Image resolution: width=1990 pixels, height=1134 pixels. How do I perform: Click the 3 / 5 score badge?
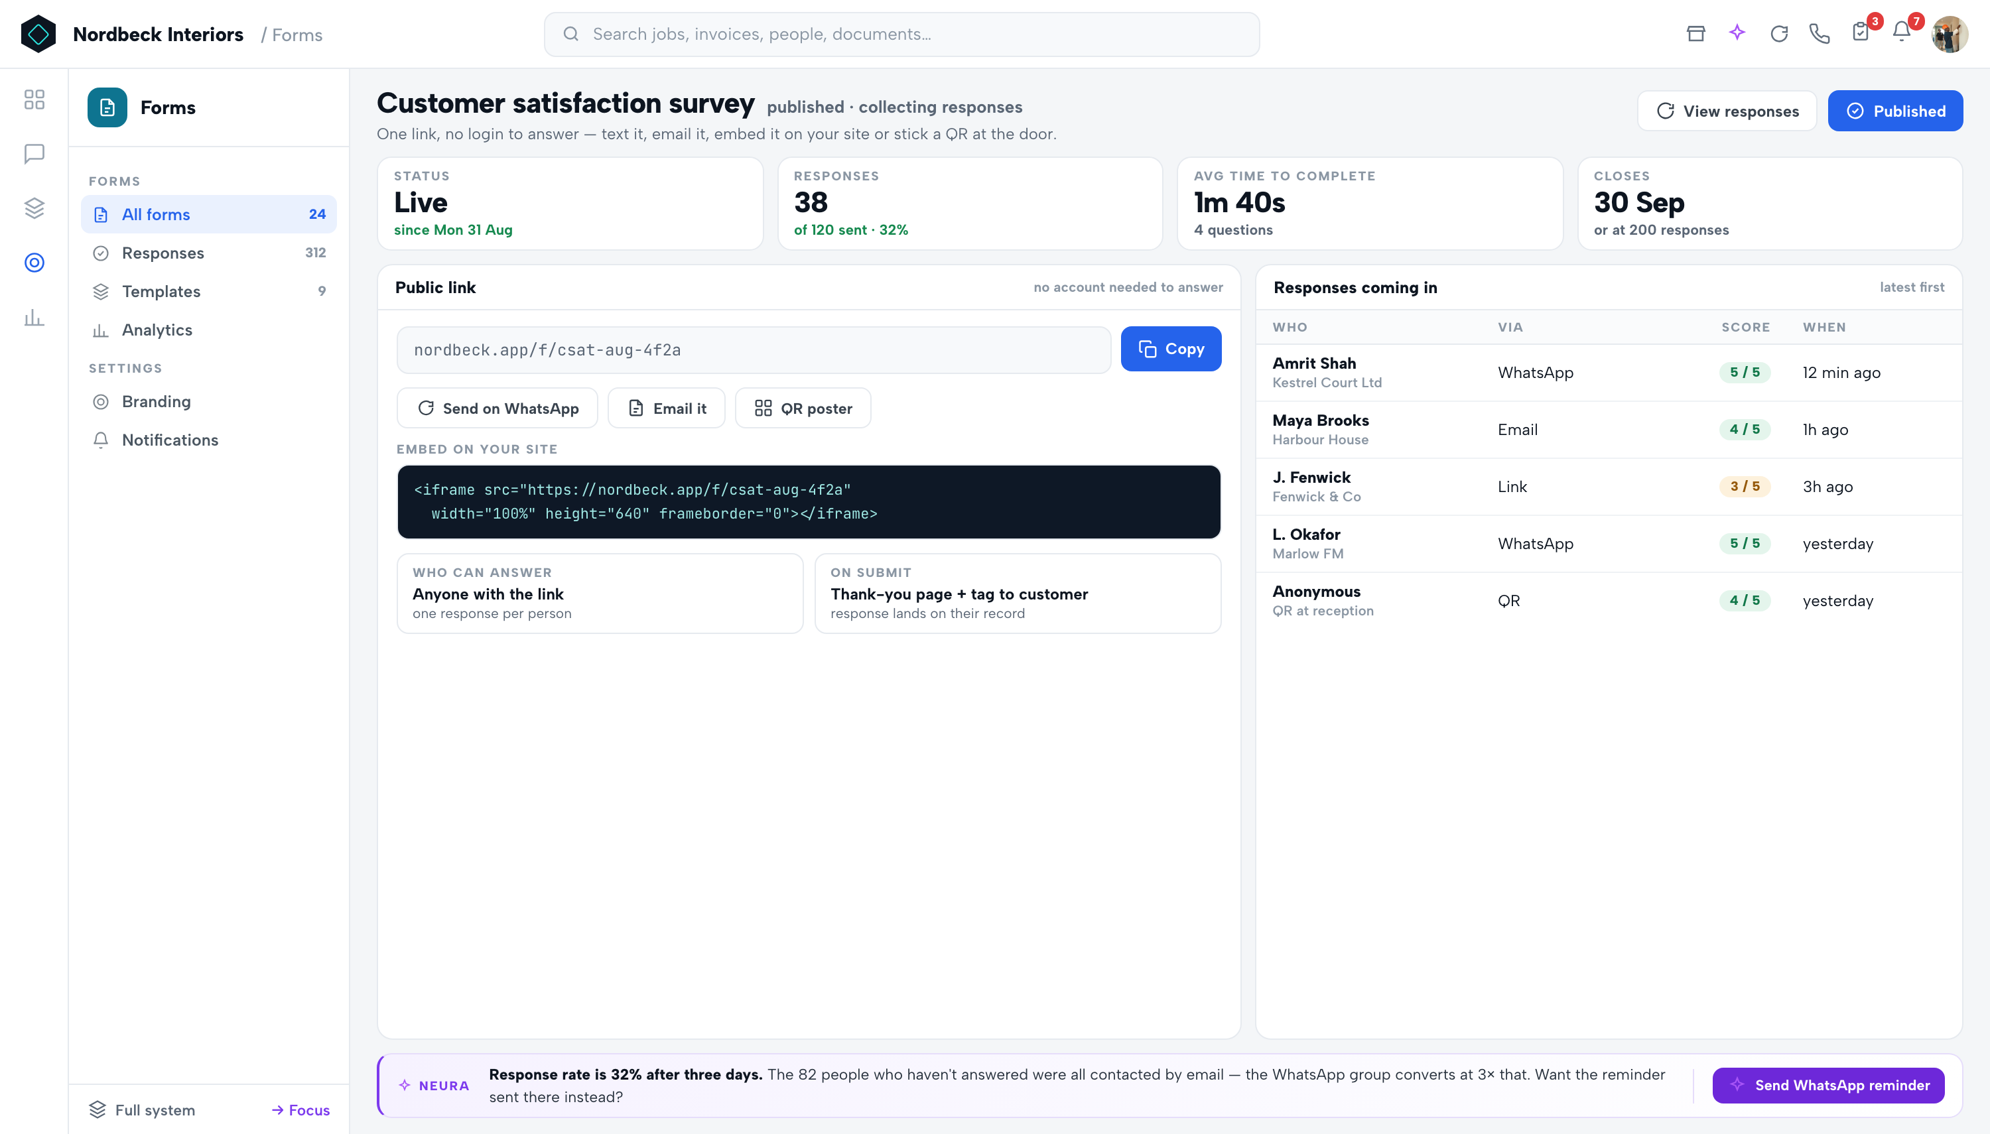[1745, 487]
